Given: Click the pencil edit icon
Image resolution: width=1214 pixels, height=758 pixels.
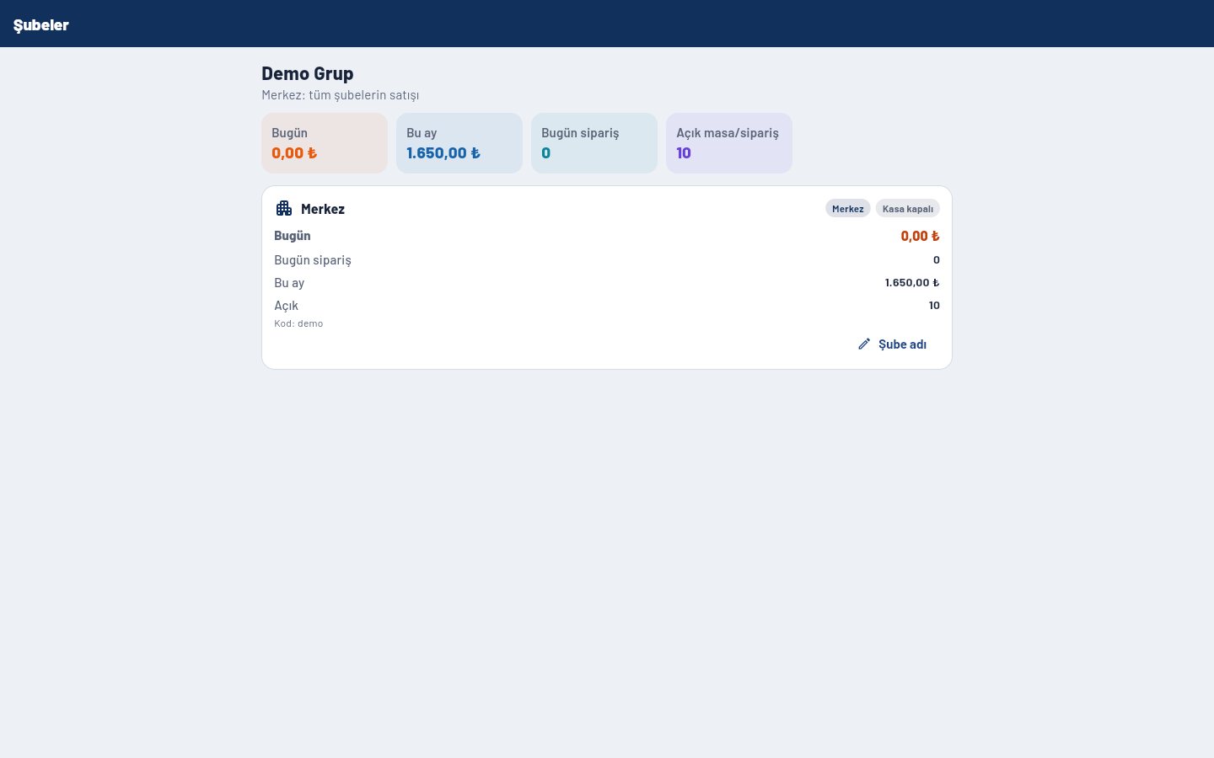Looking at the screenshot, I should coord(864,344).
